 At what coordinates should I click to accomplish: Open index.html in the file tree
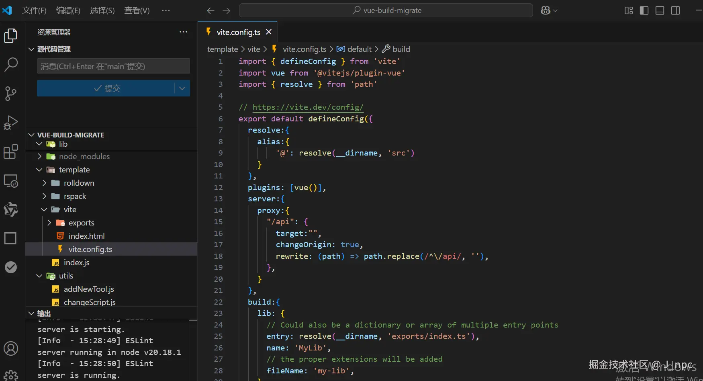point(86,236)
